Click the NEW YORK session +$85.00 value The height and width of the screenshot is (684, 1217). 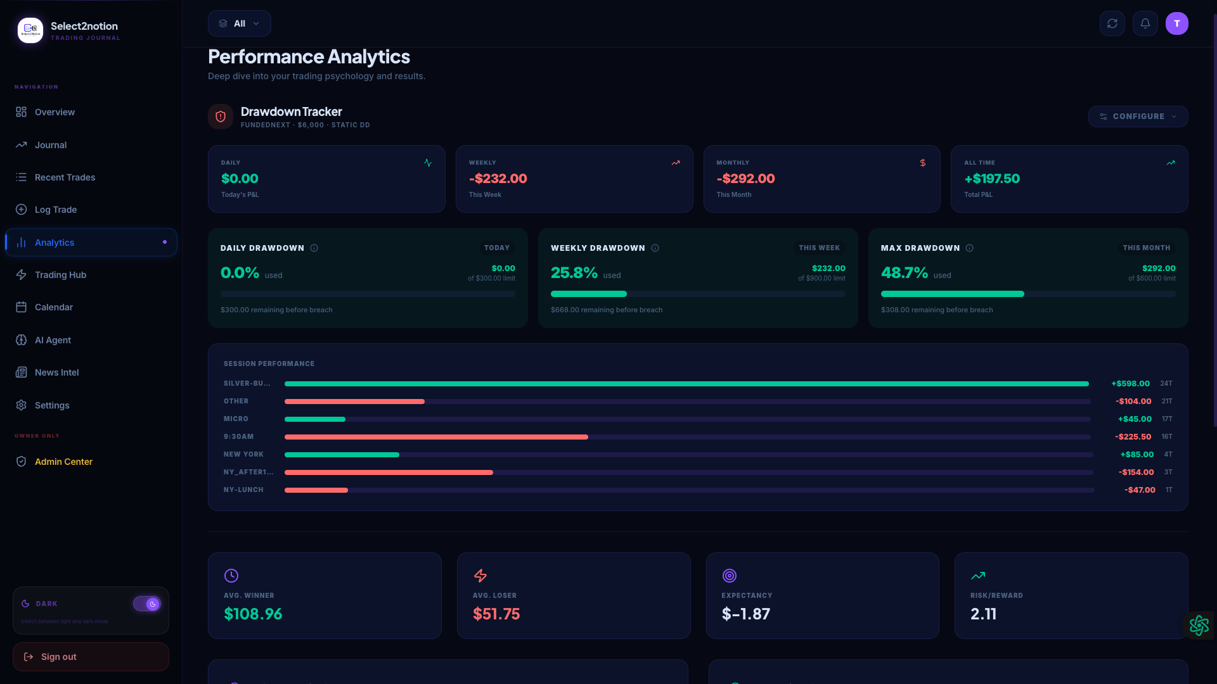(x=1137, y=455)
